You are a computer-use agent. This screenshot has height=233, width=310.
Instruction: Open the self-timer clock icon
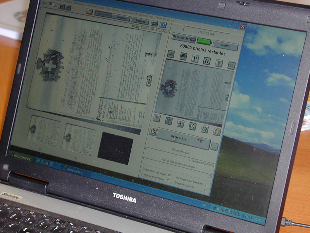pos(153,132)
